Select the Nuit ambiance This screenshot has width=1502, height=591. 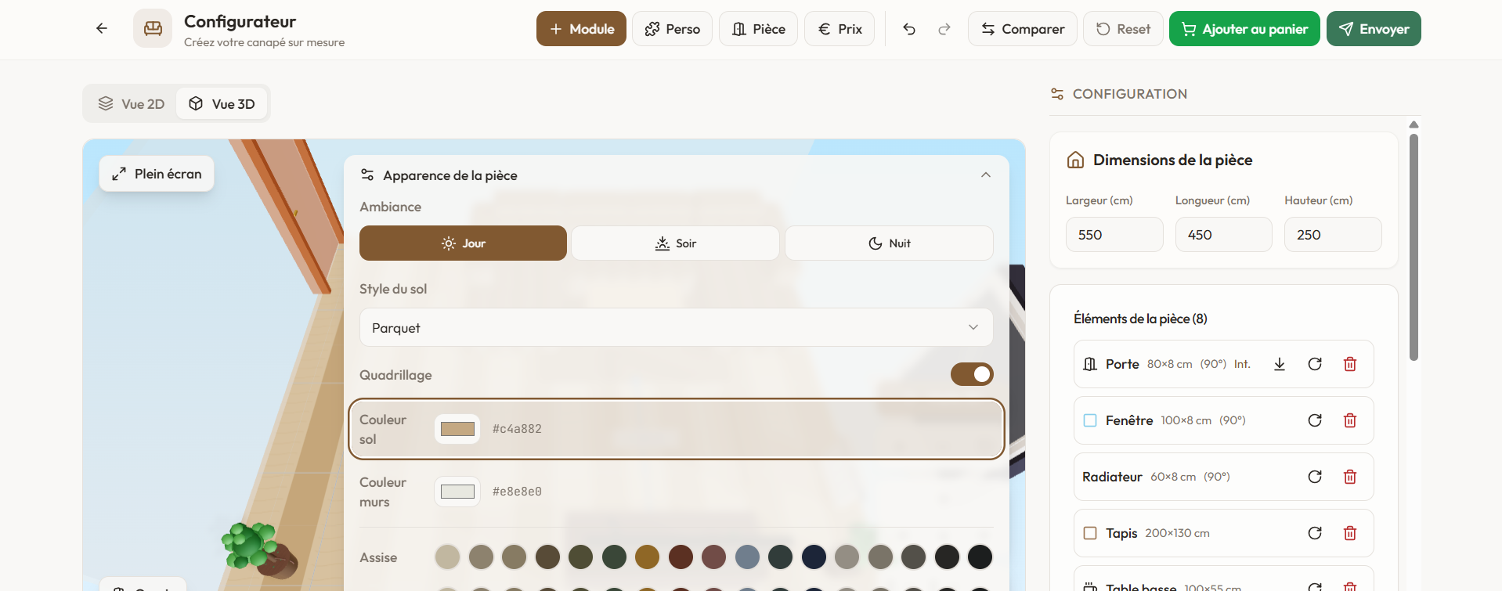coord(889,243)
